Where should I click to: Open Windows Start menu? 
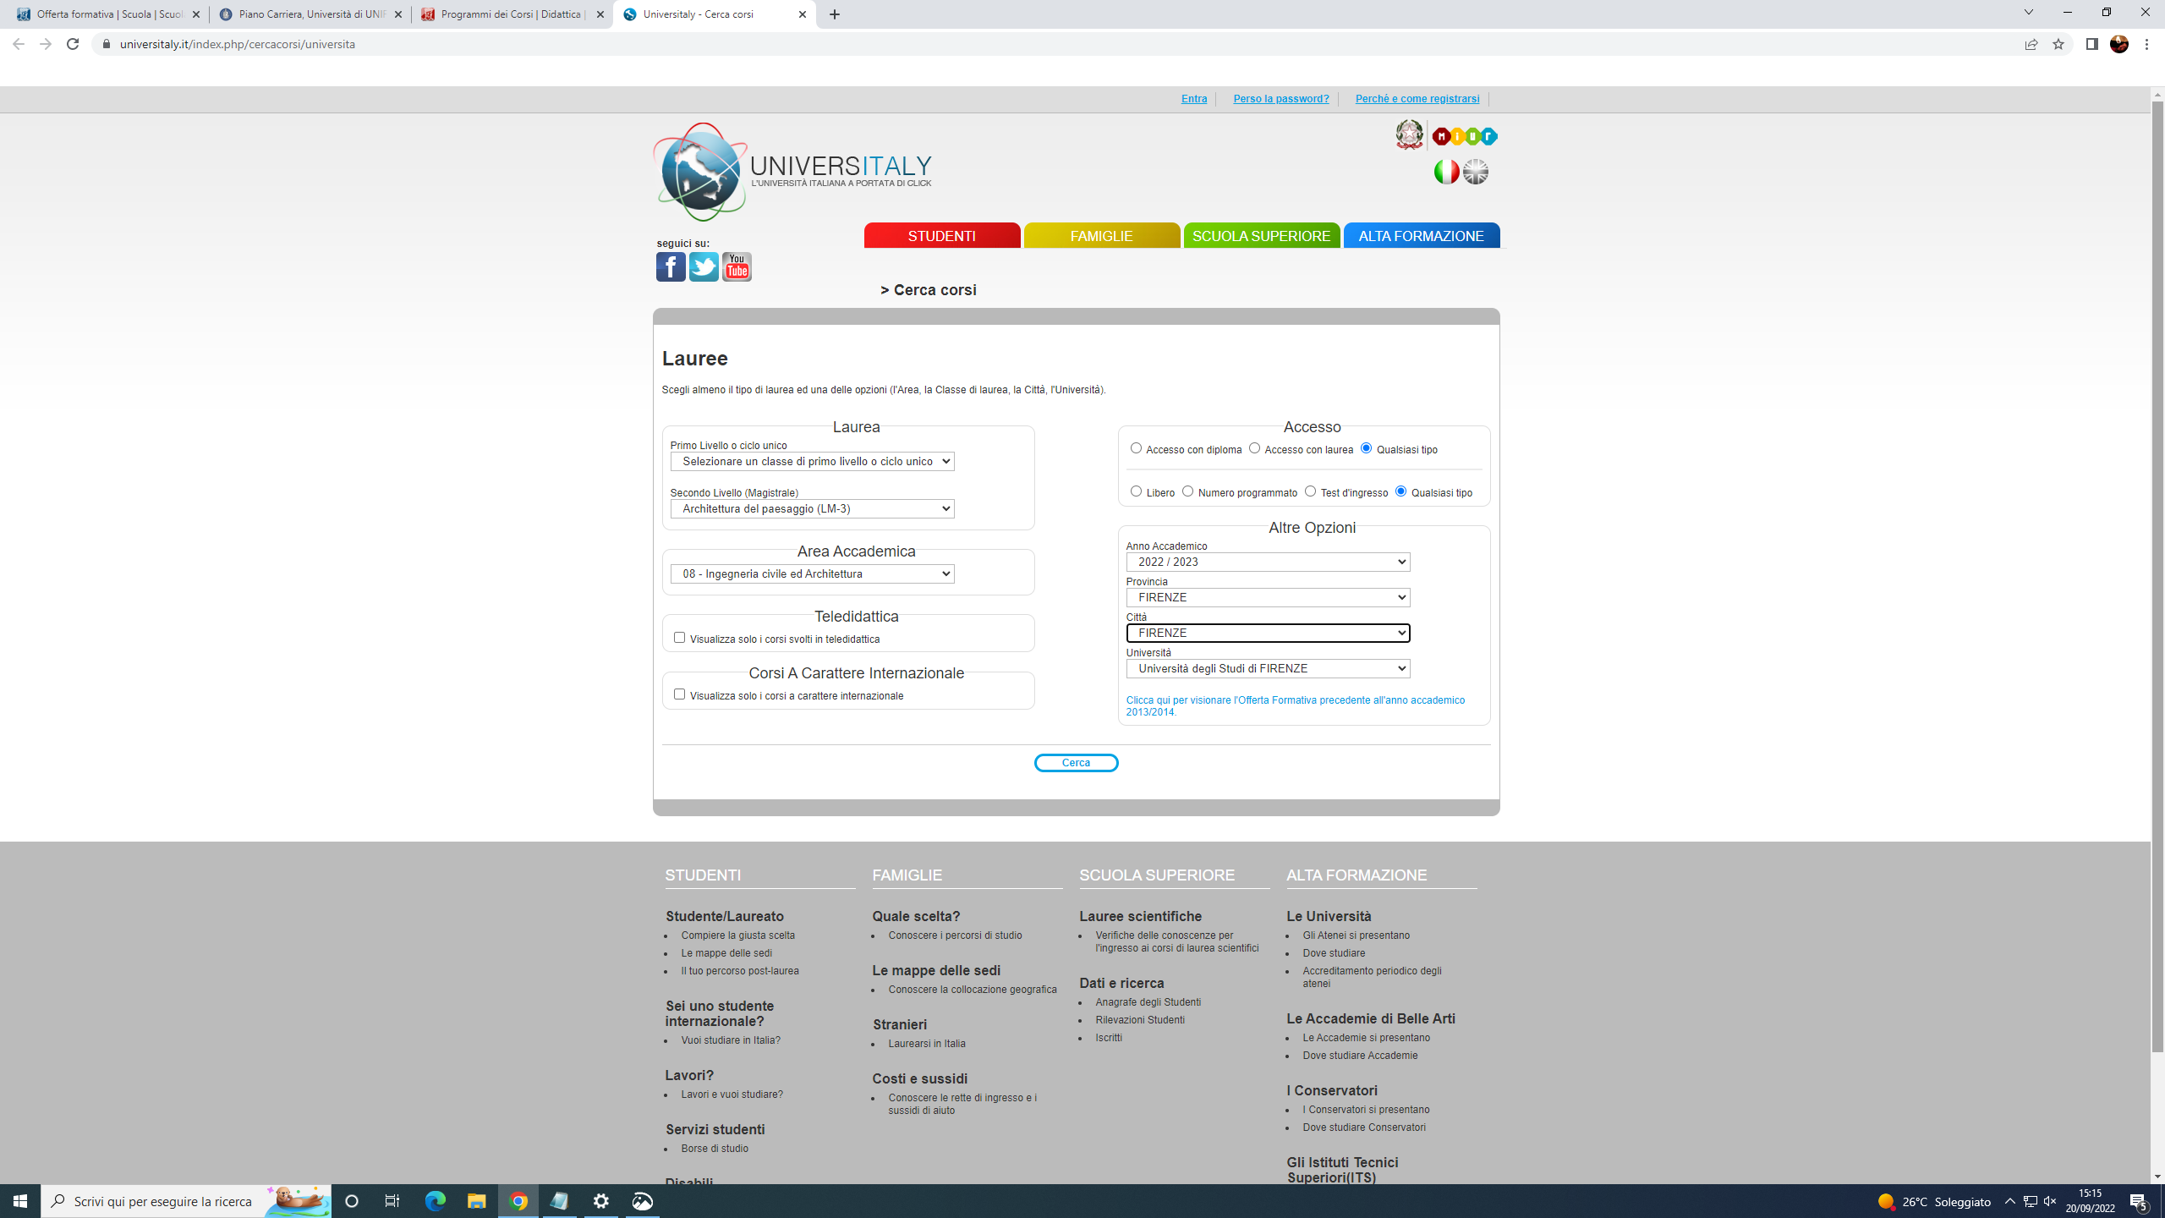(20, 1201)
